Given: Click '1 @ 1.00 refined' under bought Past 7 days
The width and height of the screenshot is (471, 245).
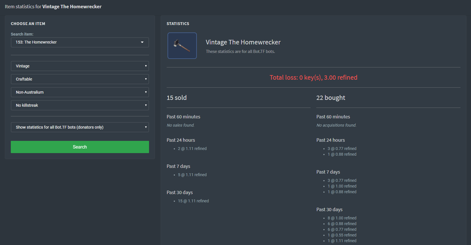Looking at the screenshot, I should coord(342,186).
